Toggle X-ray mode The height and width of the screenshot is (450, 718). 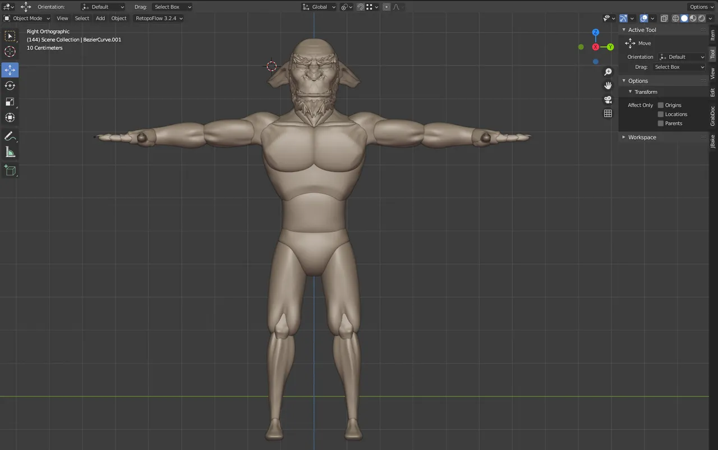coord(664,19)
